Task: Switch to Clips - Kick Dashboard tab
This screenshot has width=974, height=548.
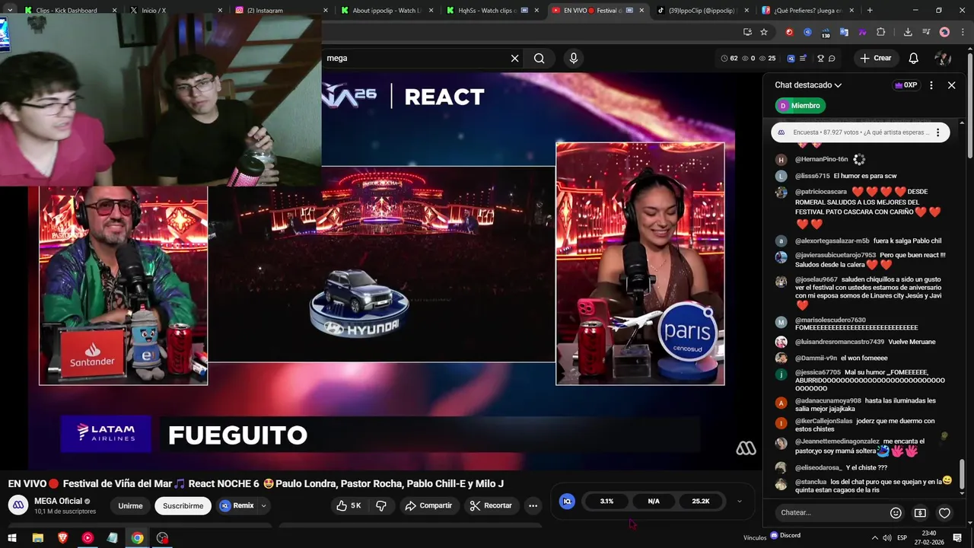Action: (70, 11)
